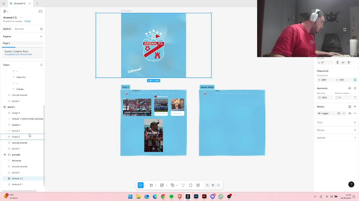Image resolution: width=359 pixels, height=201 pixels.
Task: Rotate 90 degrees icon in Rotación
Action: click(x=337, y=63)
